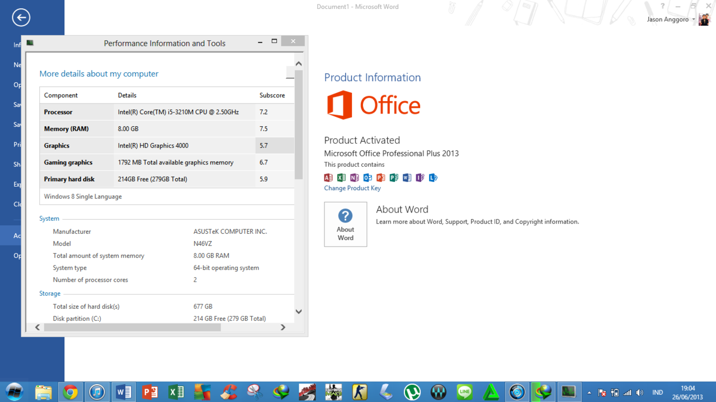716x402 pixels.
Task: Click the Access icon under product contents
Action: (x=328, y=178)
